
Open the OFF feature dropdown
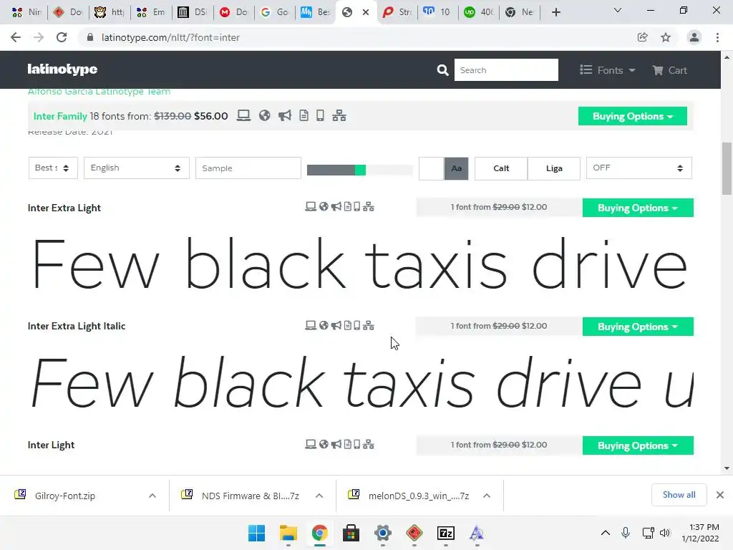(639, 168)
